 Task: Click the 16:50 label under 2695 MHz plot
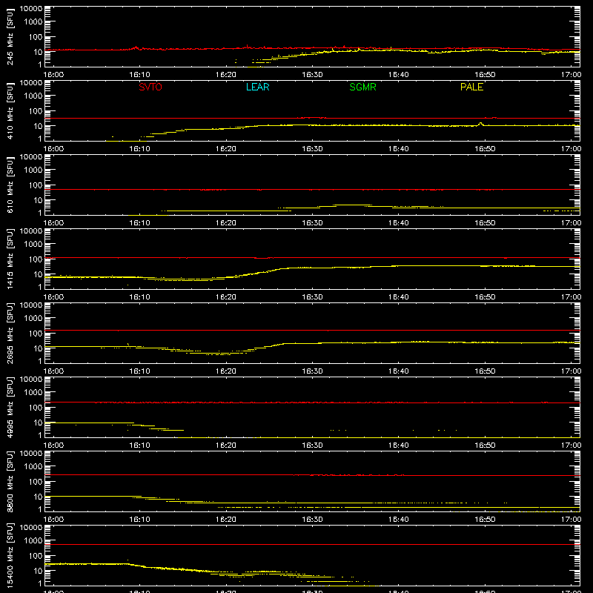point(485,371)
